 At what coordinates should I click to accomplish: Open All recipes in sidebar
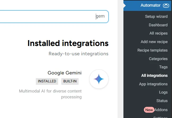pos(158,33)
